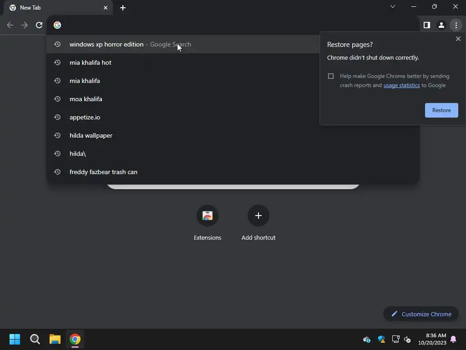Image resolution: width=466 pixels, height=350 pixels.
Task: Click the network tray icon
Action: (x=395, y=339)
